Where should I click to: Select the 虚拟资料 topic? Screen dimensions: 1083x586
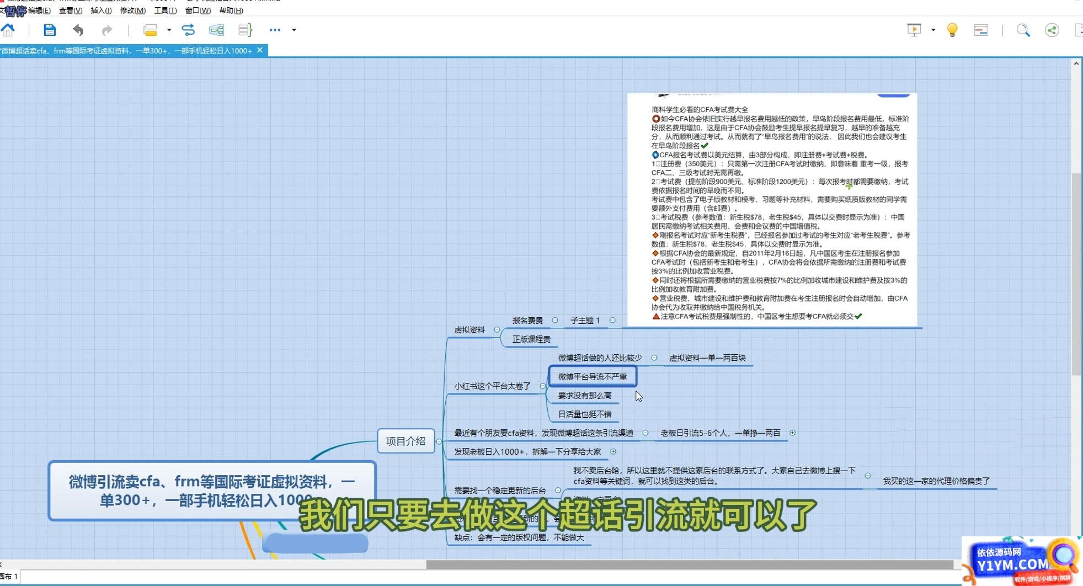pos(470,330)
